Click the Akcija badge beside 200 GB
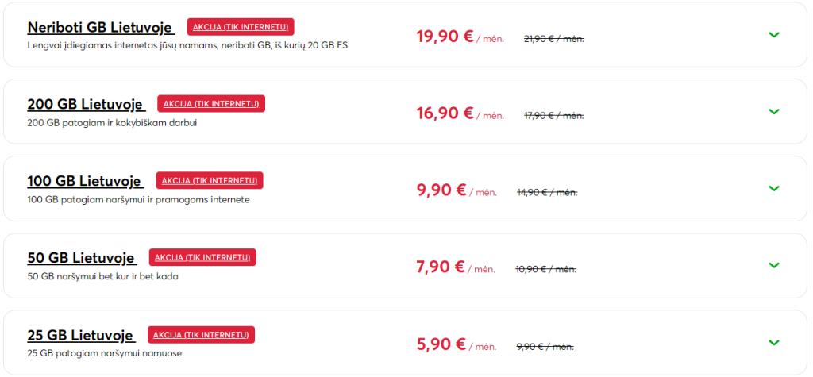Viewport: 813px width, 377px height. click(x=211, y=104)
